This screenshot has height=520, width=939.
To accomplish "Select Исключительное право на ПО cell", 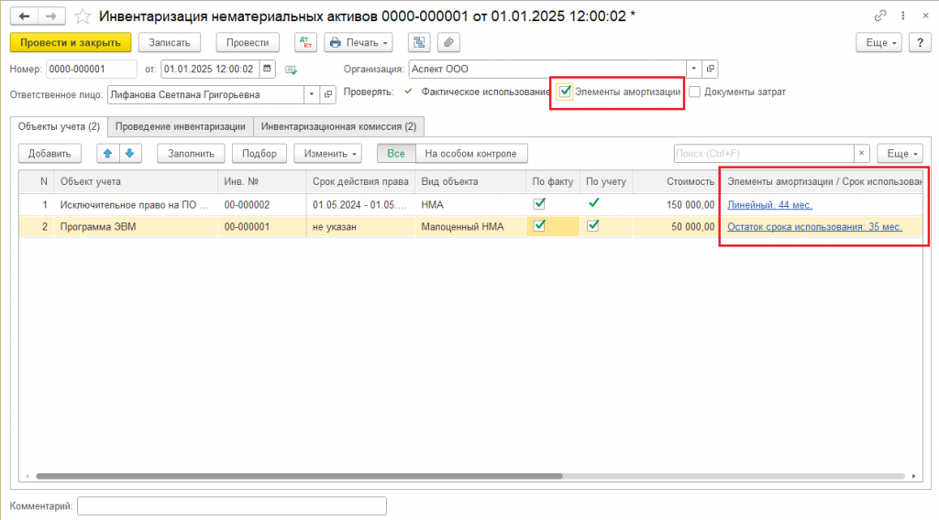I will pos(136,204).
